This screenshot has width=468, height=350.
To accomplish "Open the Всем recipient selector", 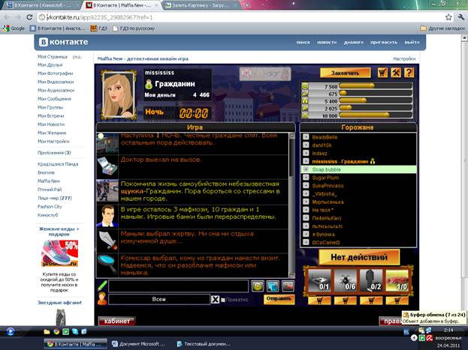I will 159,299.
